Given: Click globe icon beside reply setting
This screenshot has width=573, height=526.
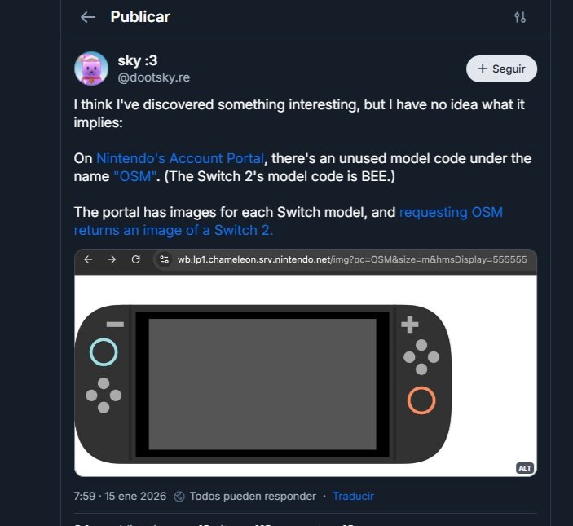Looking at the screenshot, I should 179,496.
